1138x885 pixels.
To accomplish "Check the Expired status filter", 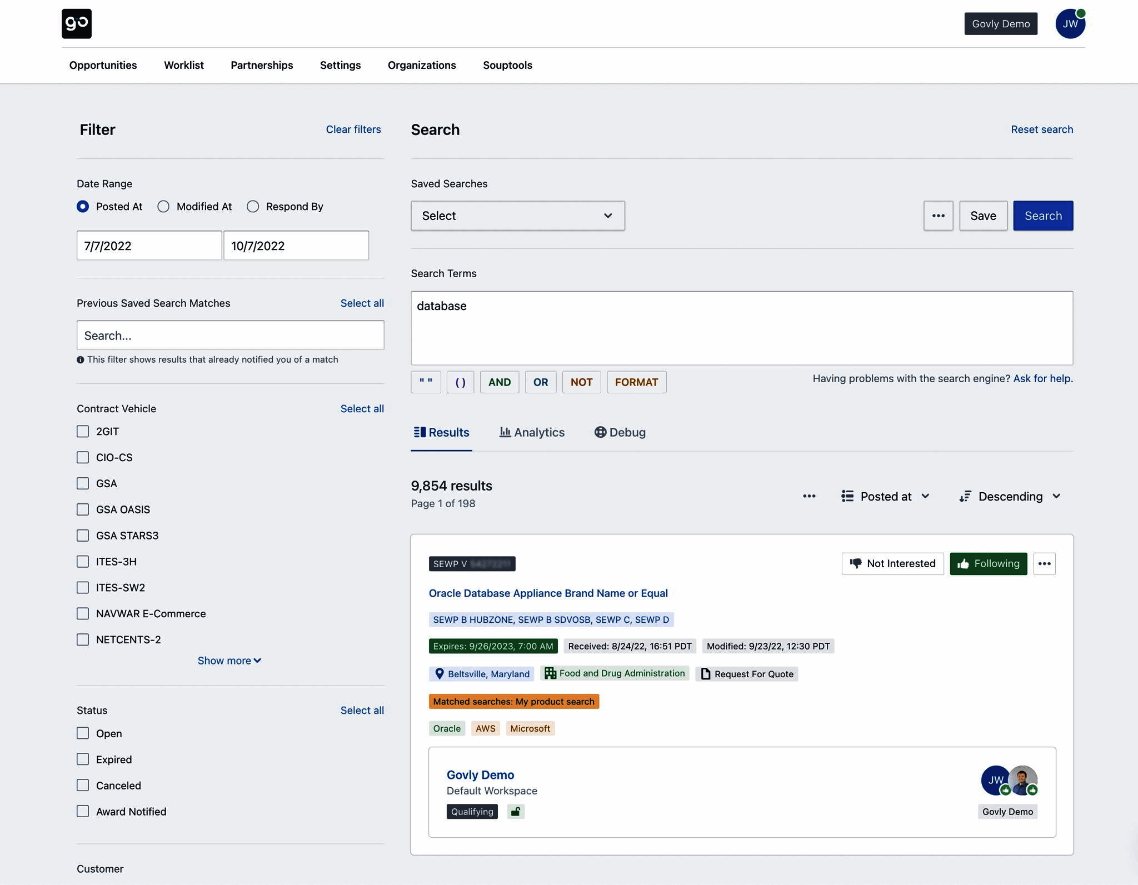I will [x=83, y=759].
